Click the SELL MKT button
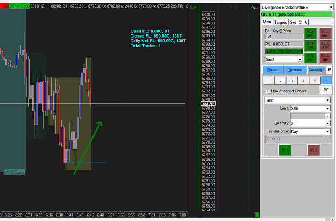This screenshot has height=221, width=336. (x=325, y=33)
